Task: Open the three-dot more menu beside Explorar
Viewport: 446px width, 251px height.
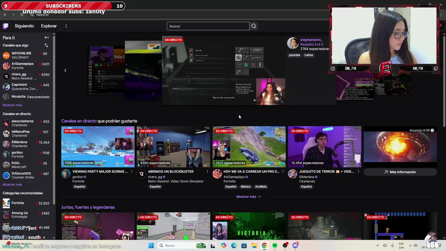Action: (x=66, y=26)
